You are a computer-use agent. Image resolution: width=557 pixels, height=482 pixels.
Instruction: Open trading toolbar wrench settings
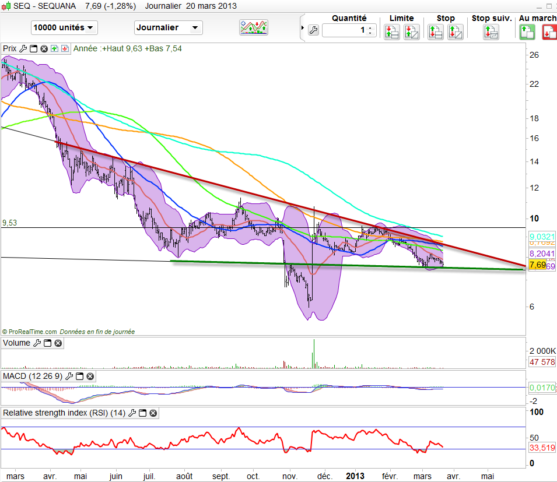click(x=313, y=30)
